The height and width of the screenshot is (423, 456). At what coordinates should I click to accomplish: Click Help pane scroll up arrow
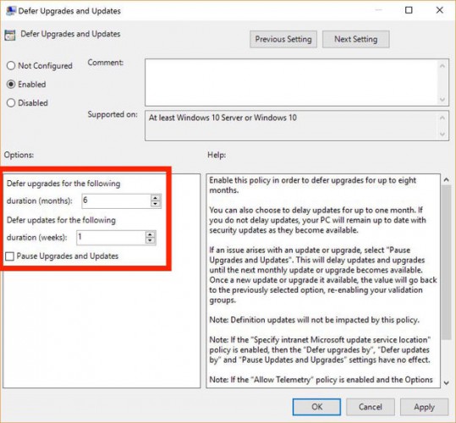point(446,180)
